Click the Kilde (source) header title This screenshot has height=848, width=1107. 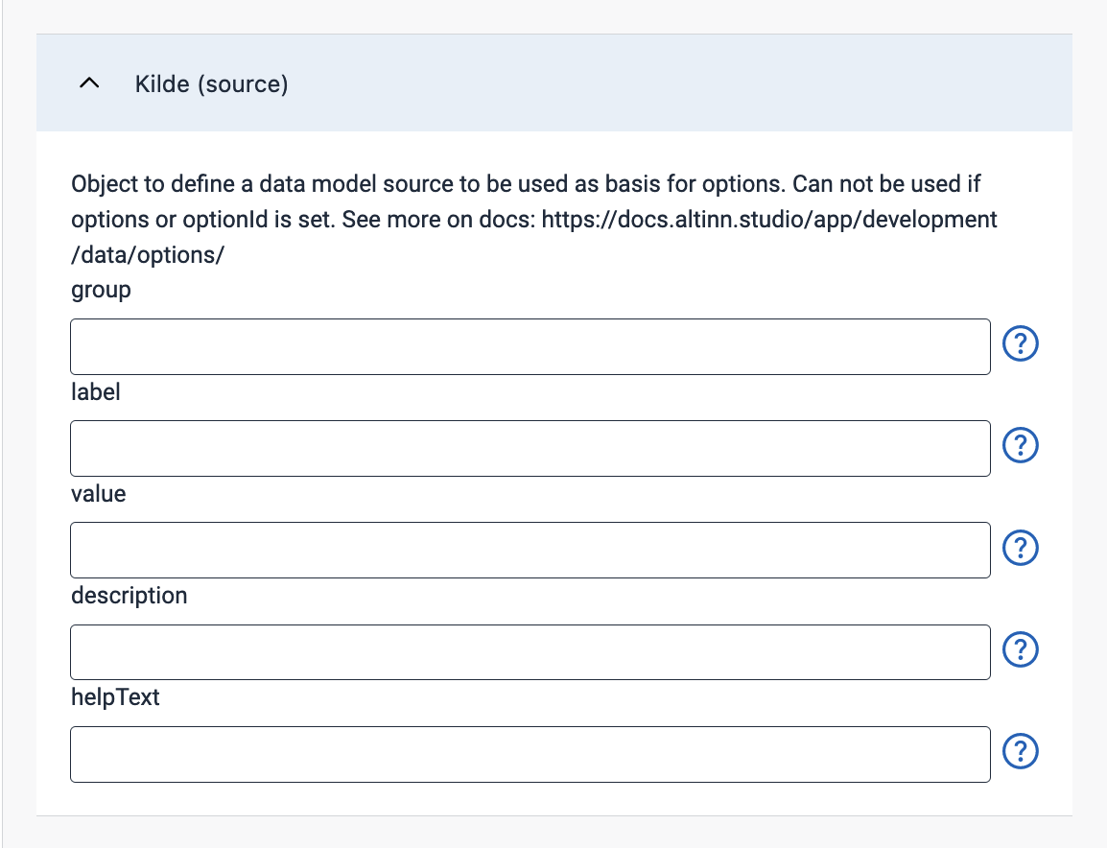pos(211,84)
